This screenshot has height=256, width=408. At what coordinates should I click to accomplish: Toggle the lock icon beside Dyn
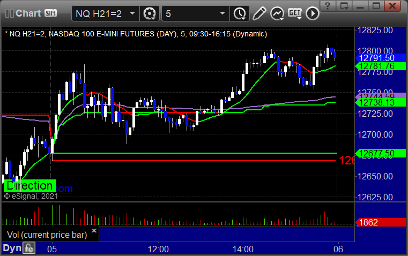click(x=29, y=248)
